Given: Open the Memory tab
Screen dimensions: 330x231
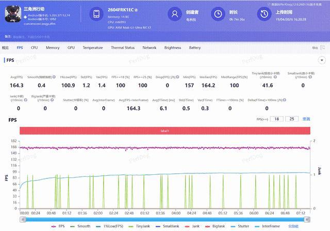Looking at the screenshot, I should pos(53,48).
